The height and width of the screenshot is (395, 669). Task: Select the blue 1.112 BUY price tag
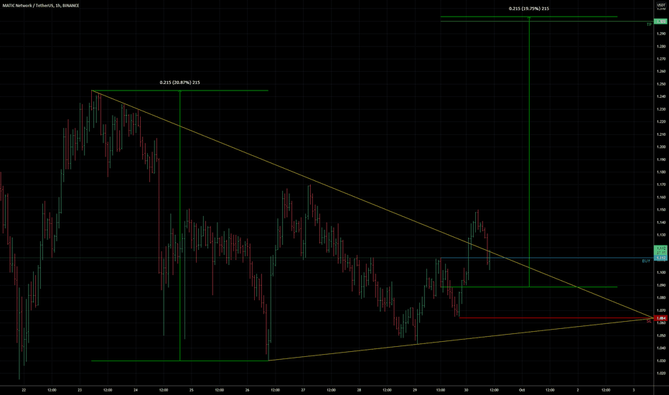[x=661, y=258]
